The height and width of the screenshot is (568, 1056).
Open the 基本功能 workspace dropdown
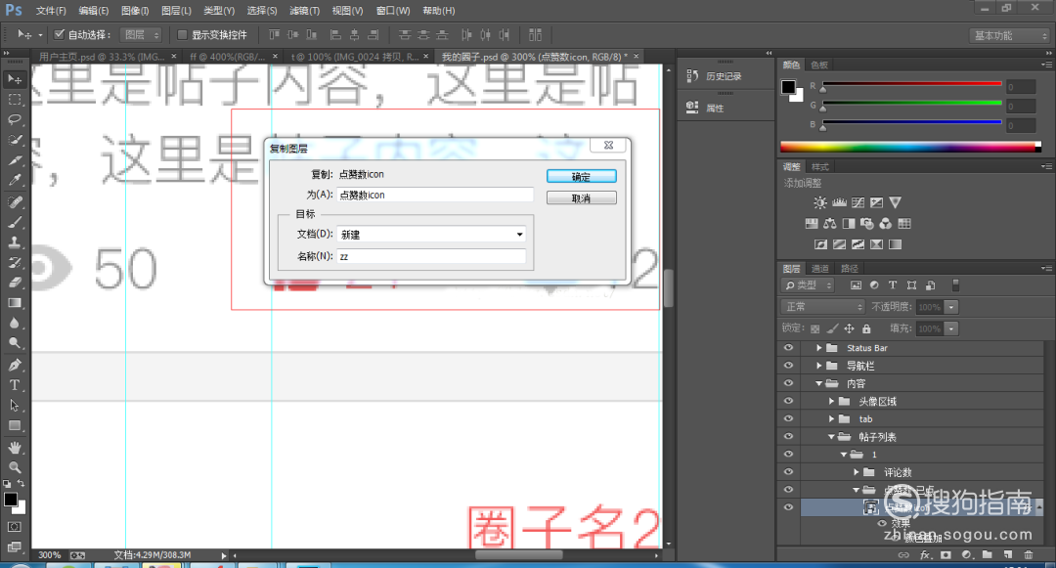pos(1009,35)
